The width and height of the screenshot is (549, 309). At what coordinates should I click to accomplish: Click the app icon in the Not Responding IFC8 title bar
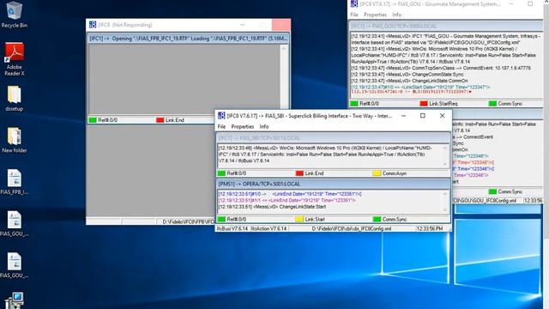93,25
